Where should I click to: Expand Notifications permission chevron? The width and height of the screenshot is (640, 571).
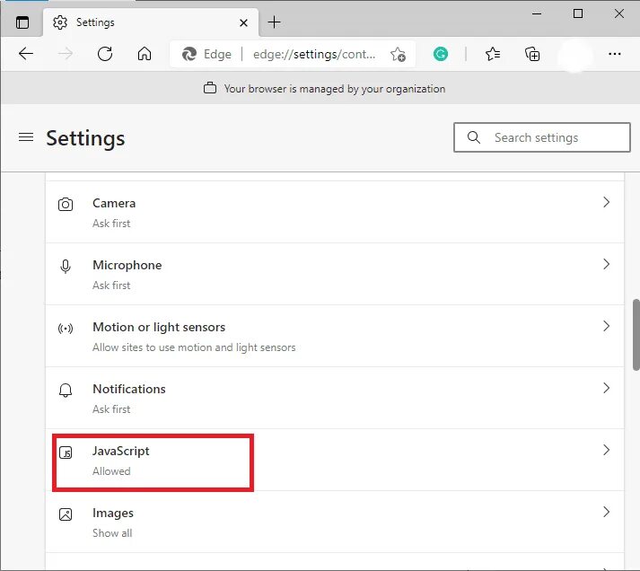(x=606, y=389)
